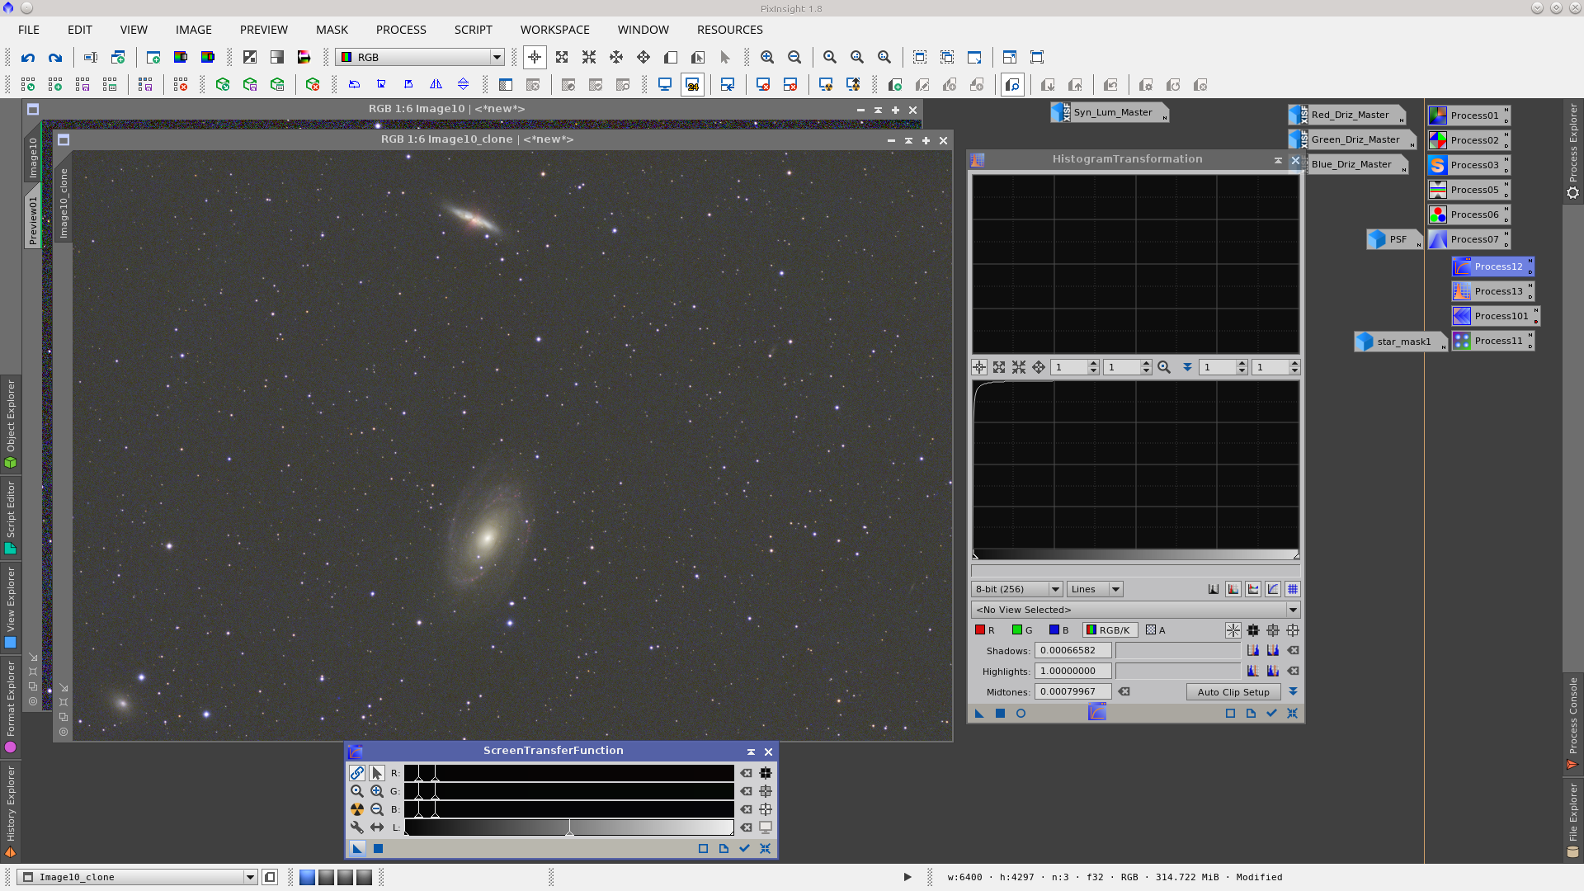Edit the Midtones value input field
Screen dimensions: 1584x891
click(1072, 691)
